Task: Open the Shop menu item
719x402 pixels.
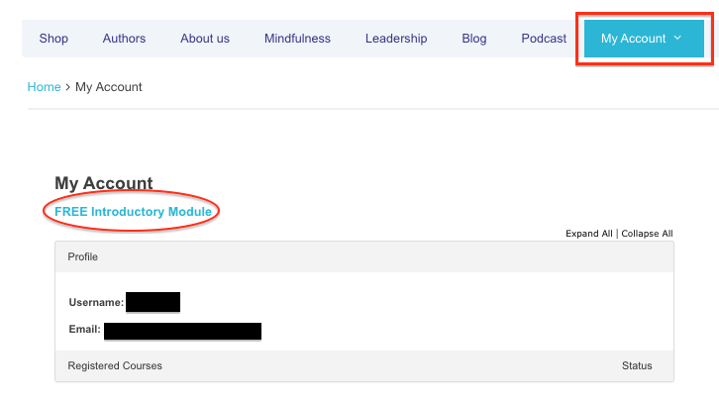Action: [53, 39]
